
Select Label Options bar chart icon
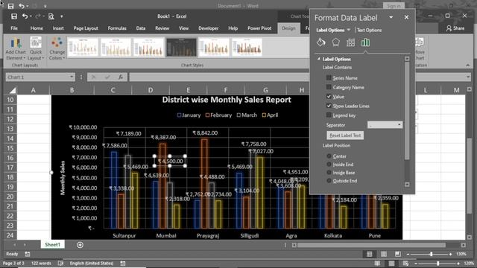365,42
